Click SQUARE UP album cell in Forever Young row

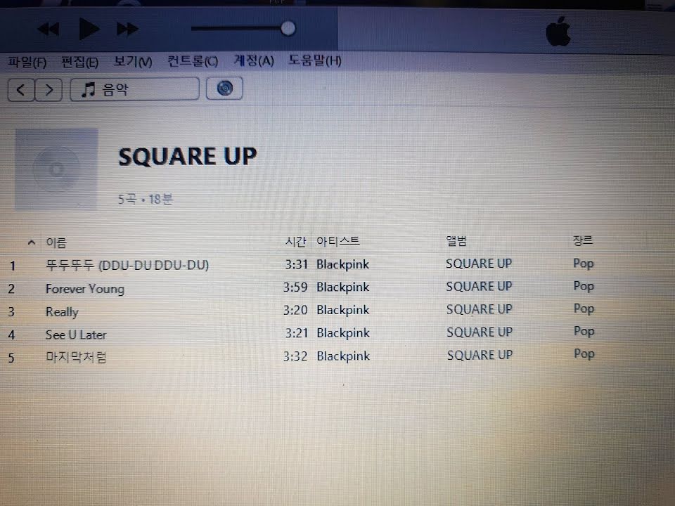point(479,286)
